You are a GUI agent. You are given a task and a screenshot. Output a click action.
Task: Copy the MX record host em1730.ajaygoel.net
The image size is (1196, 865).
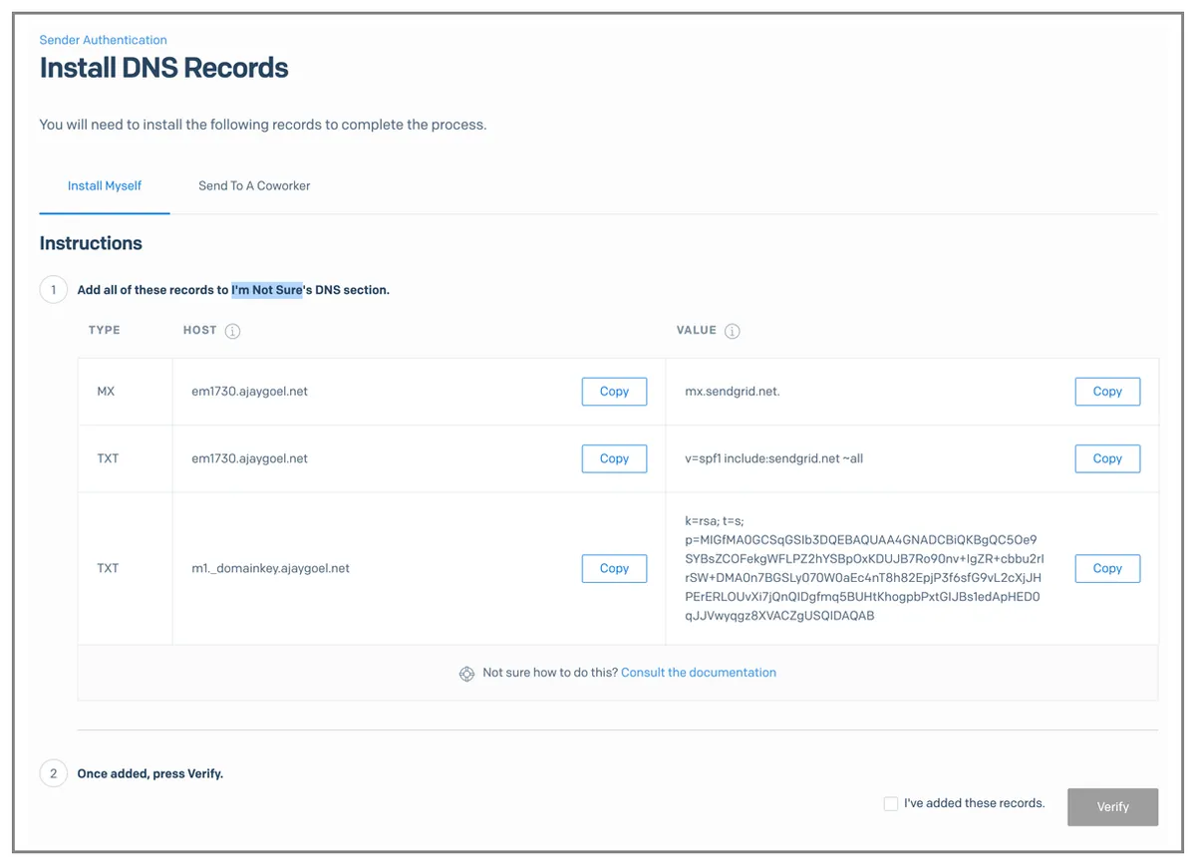[614, 392]
